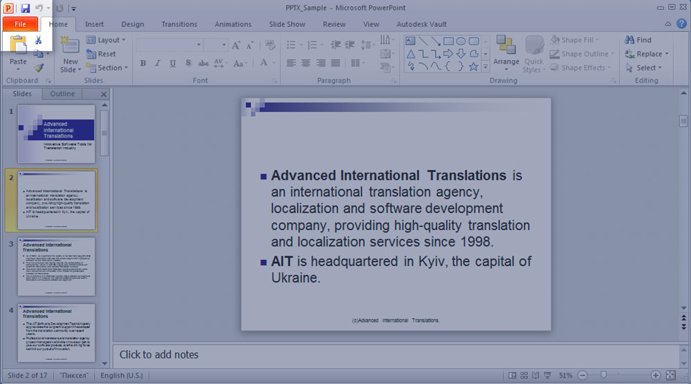Start Slide Show from status bar icon
Image resolution: width=691 pixels, height=384 pixels.
547,375
